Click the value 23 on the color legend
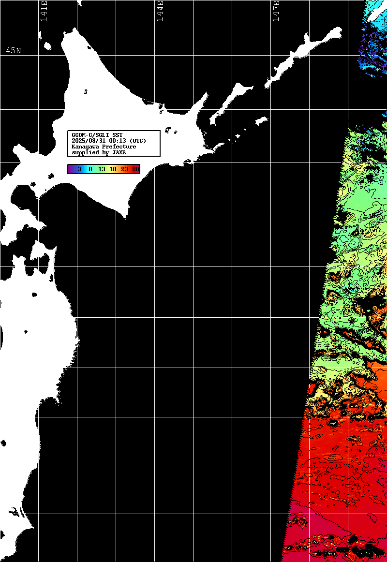The height and width of the screenshot is (562, 387). (124, 169)
